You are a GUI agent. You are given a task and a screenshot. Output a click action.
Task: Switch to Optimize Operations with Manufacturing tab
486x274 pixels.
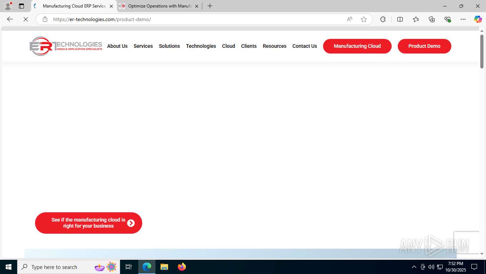point(159,6)
